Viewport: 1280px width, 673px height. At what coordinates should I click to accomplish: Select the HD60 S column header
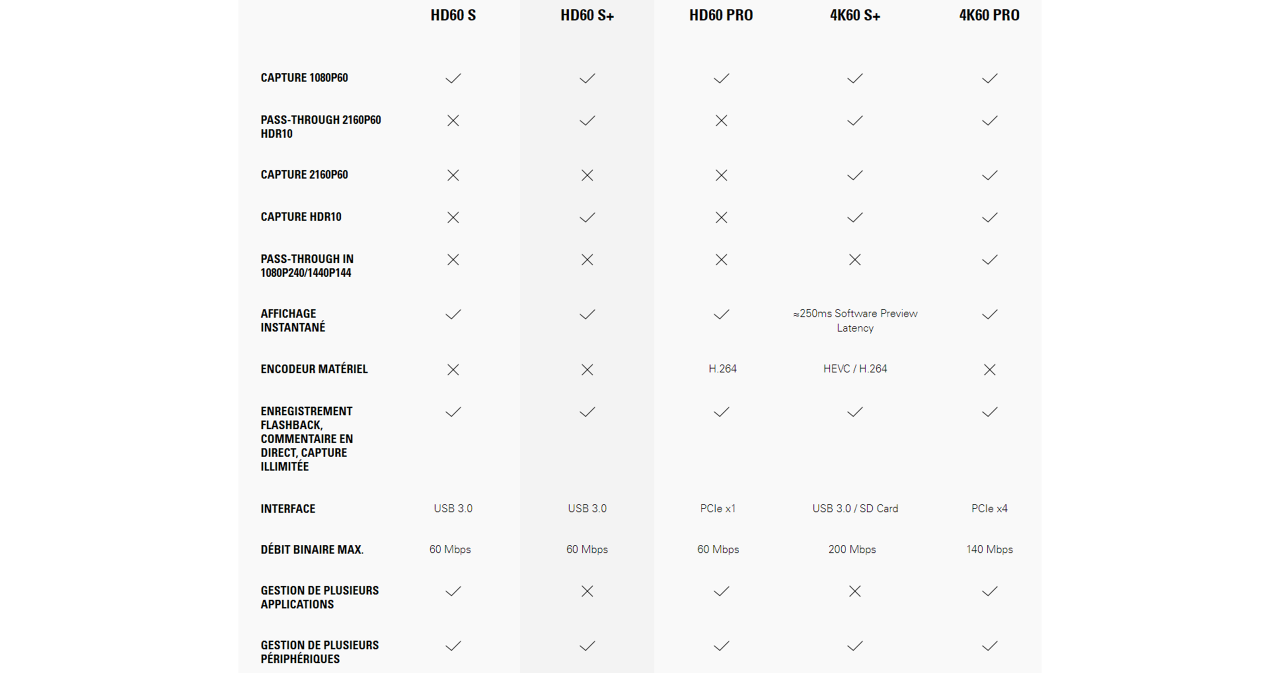[453, 15]
